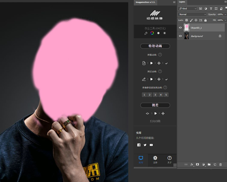Viewport: 227px width, 182px height.
Task: Click the Background layer lock icon
Action: pos(220,36)
